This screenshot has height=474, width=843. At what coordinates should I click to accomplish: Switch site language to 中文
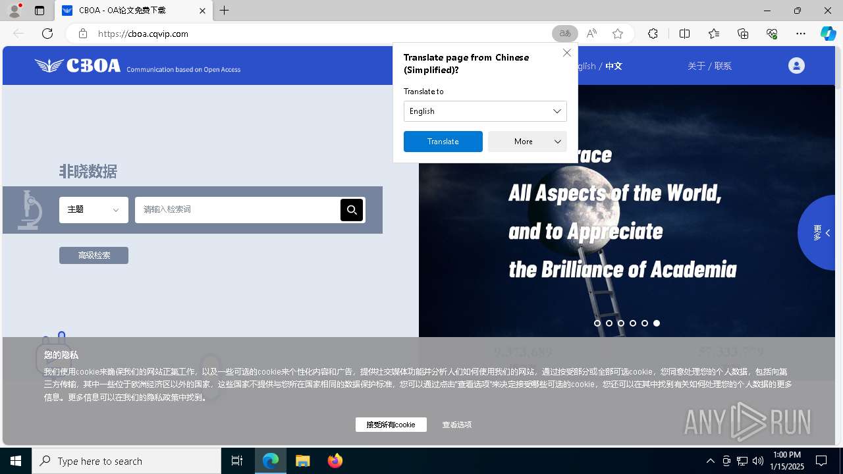click(x=614, y=66)
